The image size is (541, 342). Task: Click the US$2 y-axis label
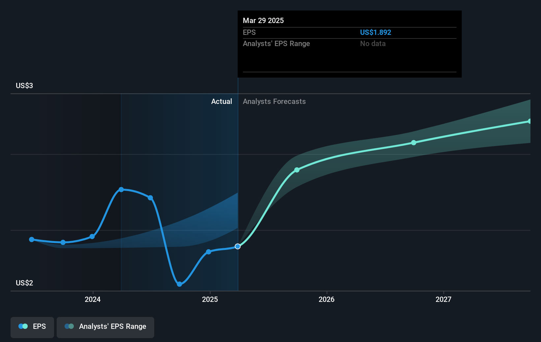click(24, 283)
